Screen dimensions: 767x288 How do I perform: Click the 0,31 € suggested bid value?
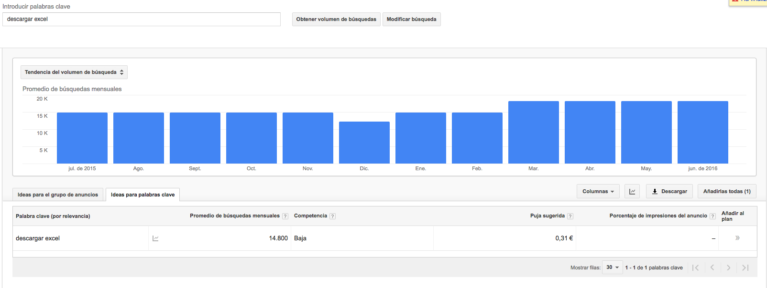pos(564,238)
